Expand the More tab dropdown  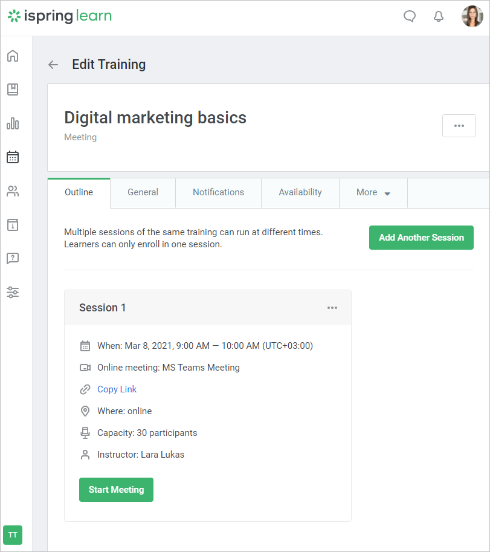click(373, 193)
